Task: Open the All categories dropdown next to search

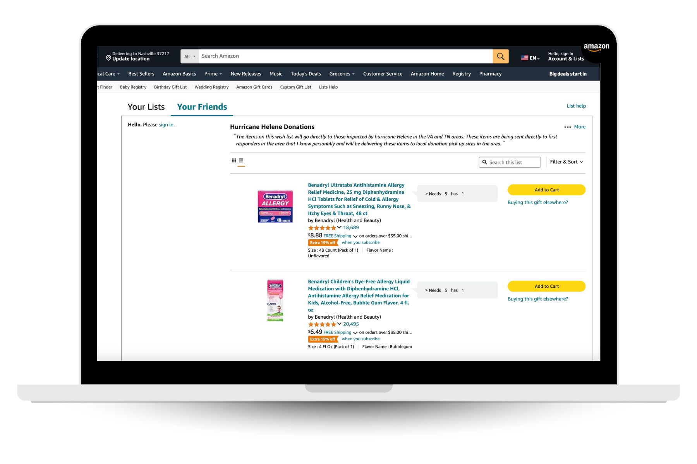Action: click(189, 56)
